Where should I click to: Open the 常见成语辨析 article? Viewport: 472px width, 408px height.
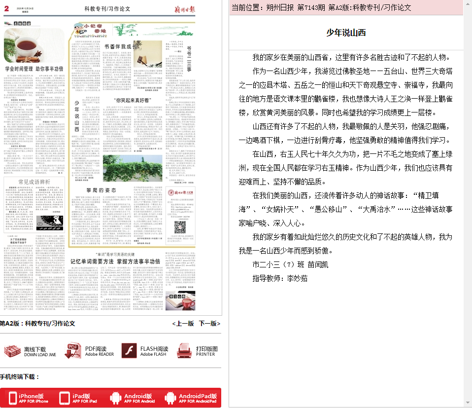(x=34, y=182)
